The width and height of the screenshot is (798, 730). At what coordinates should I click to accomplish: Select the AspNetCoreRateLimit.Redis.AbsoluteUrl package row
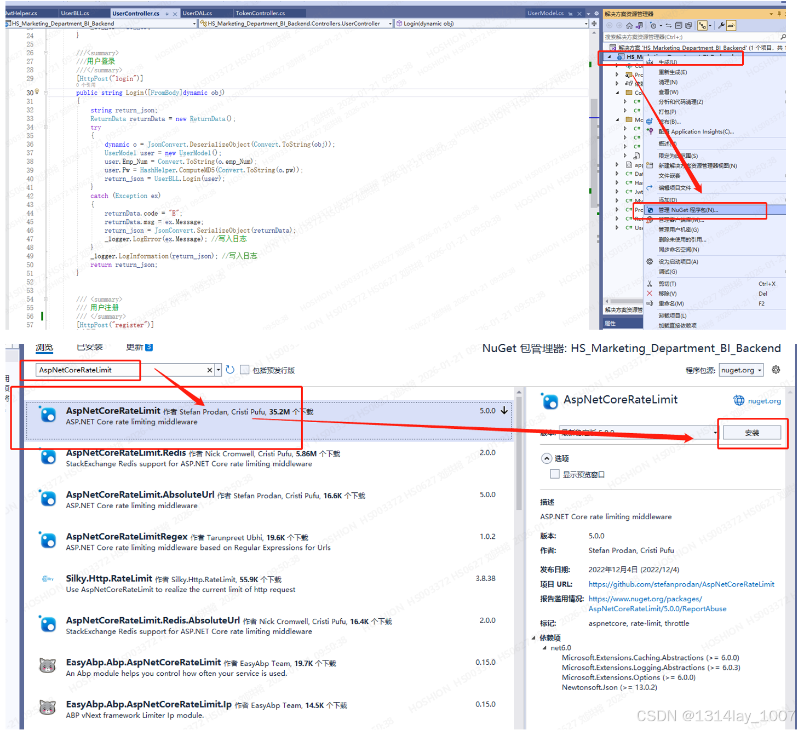click(x=268, y=625)
